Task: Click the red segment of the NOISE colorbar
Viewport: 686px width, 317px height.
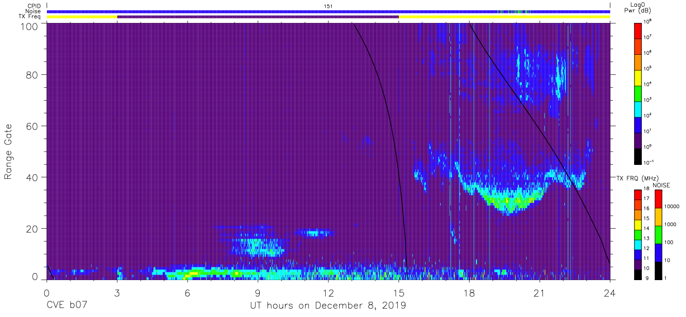Action: point(658,199)
